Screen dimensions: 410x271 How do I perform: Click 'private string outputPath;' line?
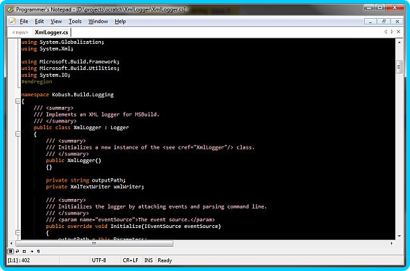[x=86, y=180]
